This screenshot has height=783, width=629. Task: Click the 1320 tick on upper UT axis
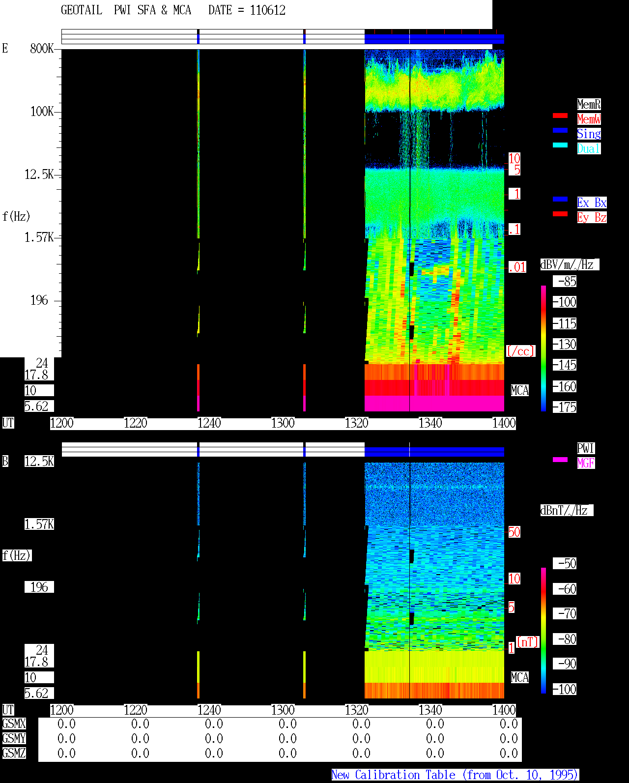point(357,423)
